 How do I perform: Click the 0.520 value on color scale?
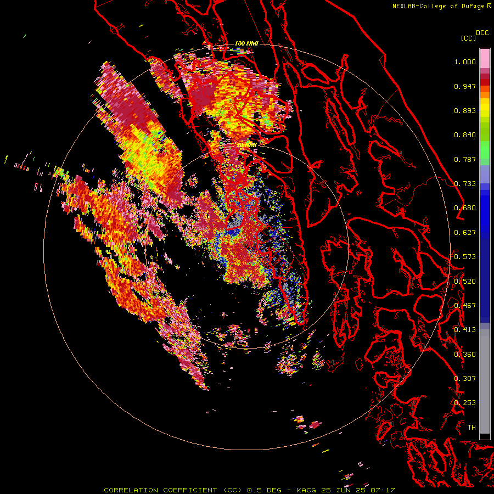point(465,282)
